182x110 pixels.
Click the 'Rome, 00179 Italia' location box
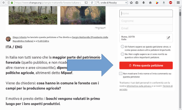point(146,38)
